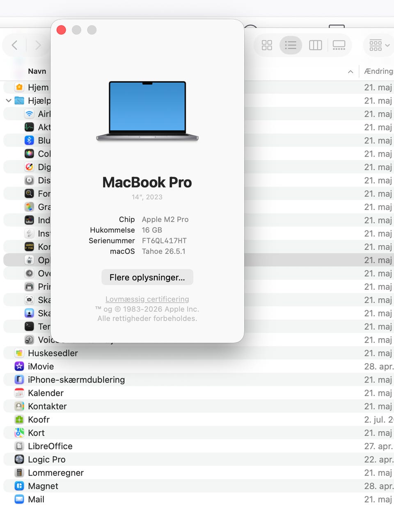Select the Lommeregner row name
394x505 pixels.
pyautogui.click(x=56, y=473)
